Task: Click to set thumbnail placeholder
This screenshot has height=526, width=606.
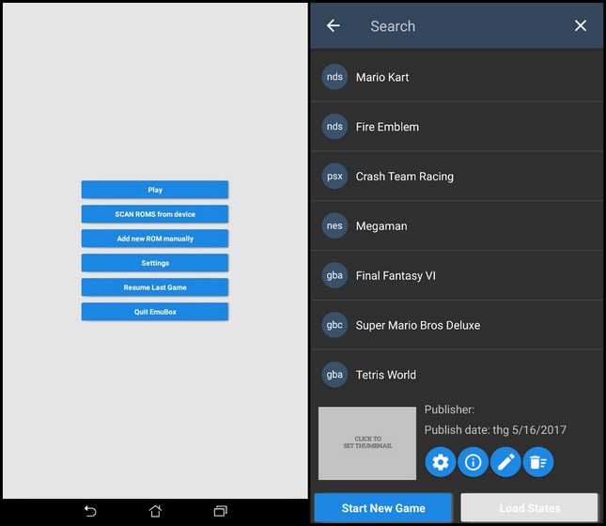Action: (367, 443)
